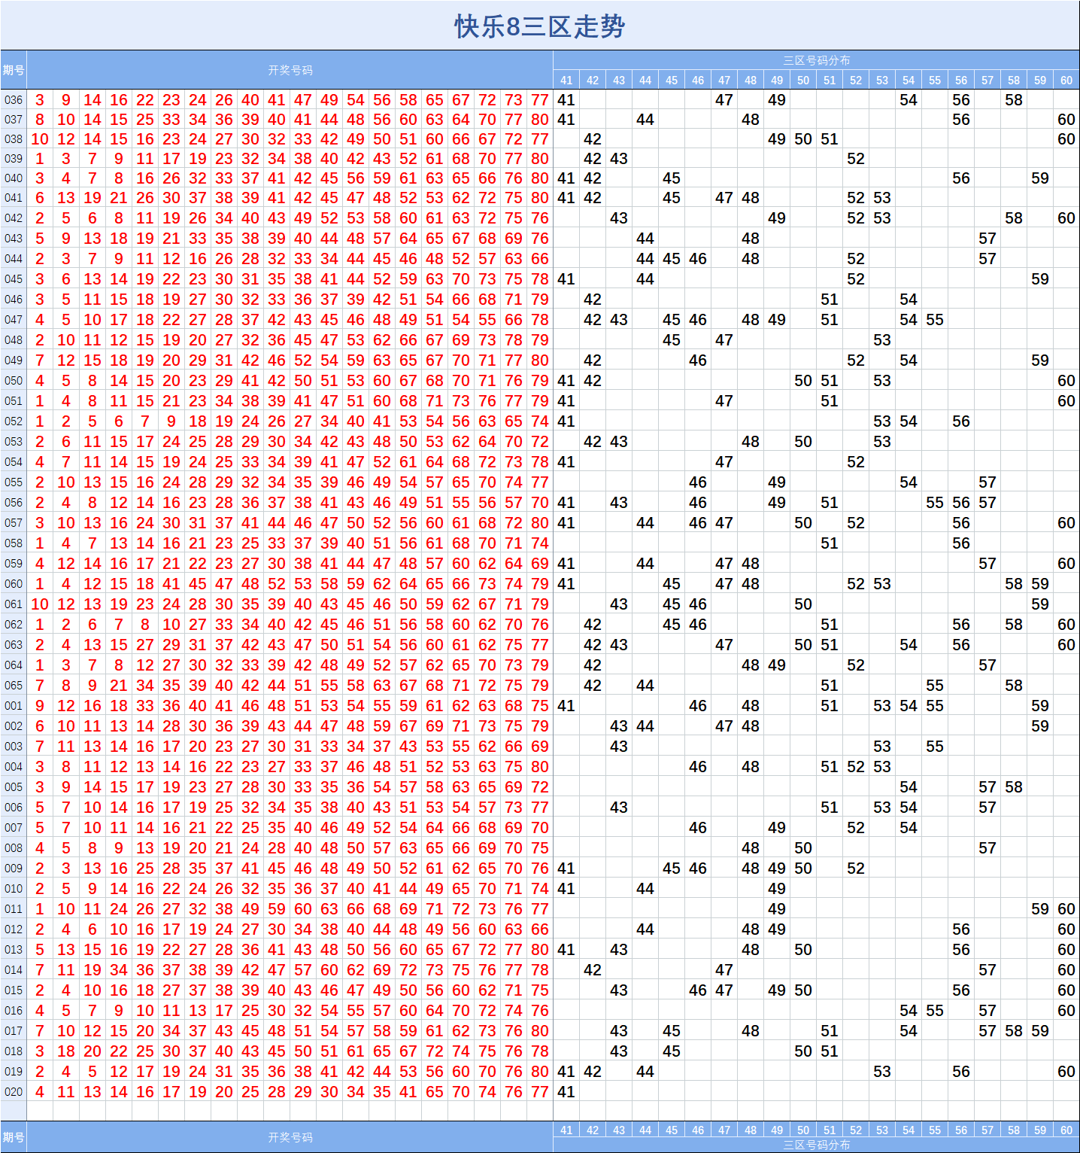Click red drawn number 2 in row 042

[40, 218]
